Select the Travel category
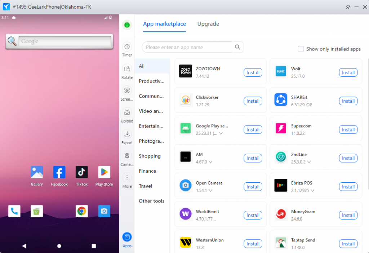369x253 pixels. click(152, 186)
